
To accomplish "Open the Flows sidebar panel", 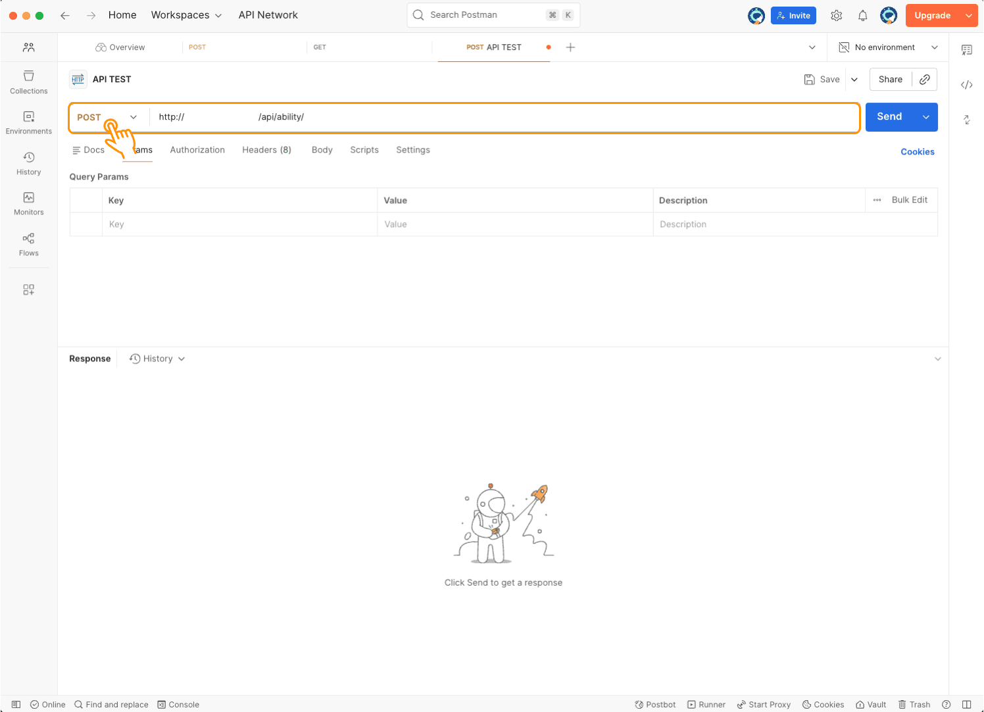I will click(29, 245).
